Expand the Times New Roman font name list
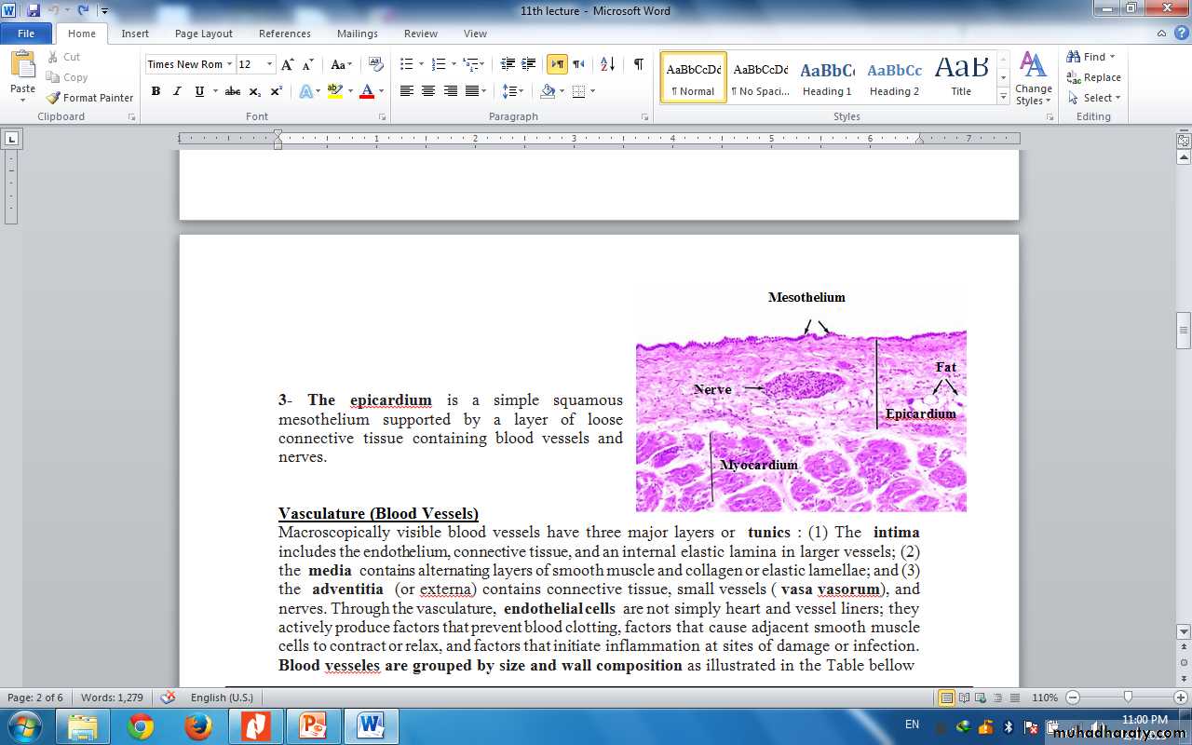 coord(229,64)
